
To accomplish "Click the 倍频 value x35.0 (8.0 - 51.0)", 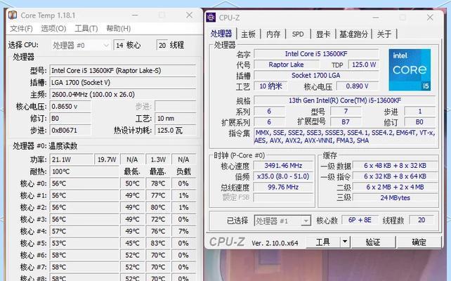I will pos(283,176).
